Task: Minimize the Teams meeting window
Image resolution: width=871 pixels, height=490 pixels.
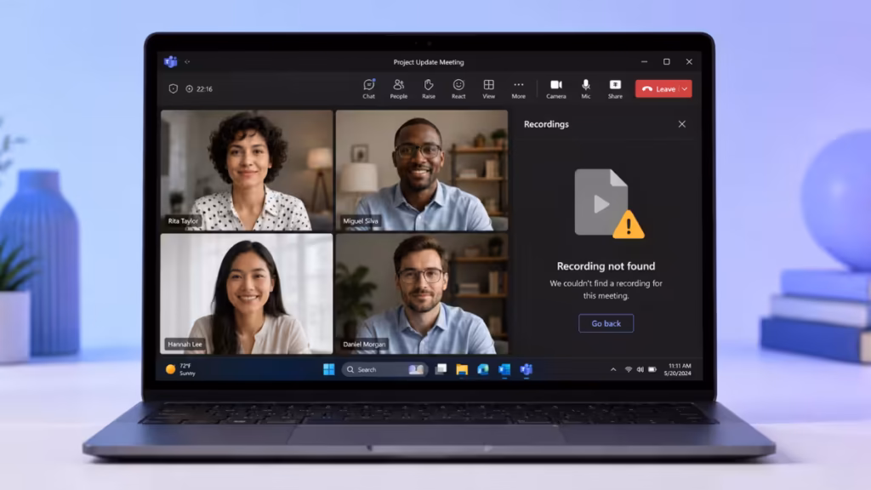Action: [645, 61]
